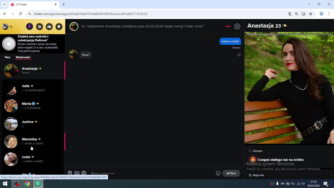Open the three-dot menu for the Anastazja chat

click(228, 26)
